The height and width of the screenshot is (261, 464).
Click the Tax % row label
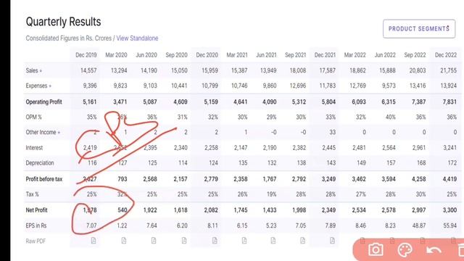32,194
